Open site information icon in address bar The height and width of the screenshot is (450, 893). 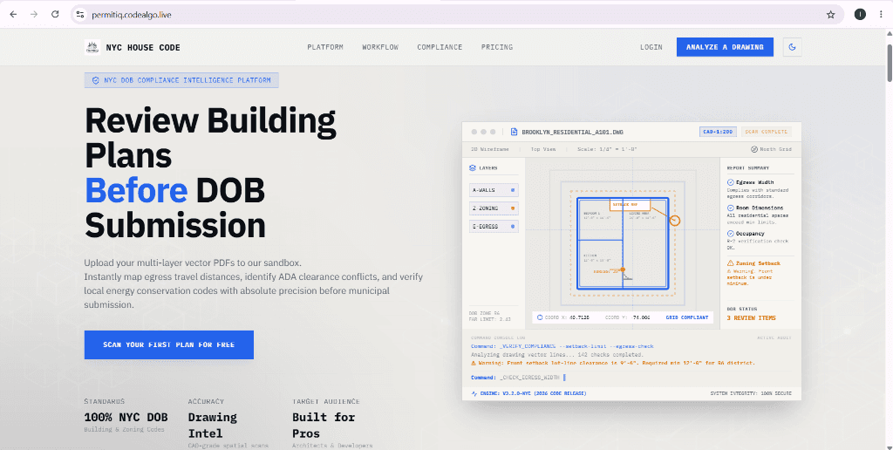[80, 15]
